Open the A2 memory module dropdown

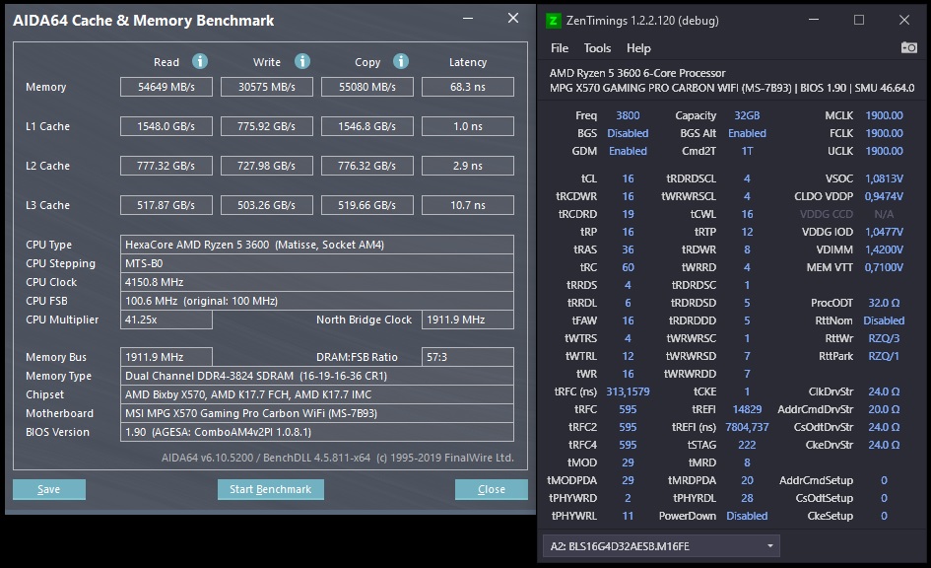click(661, 546)
